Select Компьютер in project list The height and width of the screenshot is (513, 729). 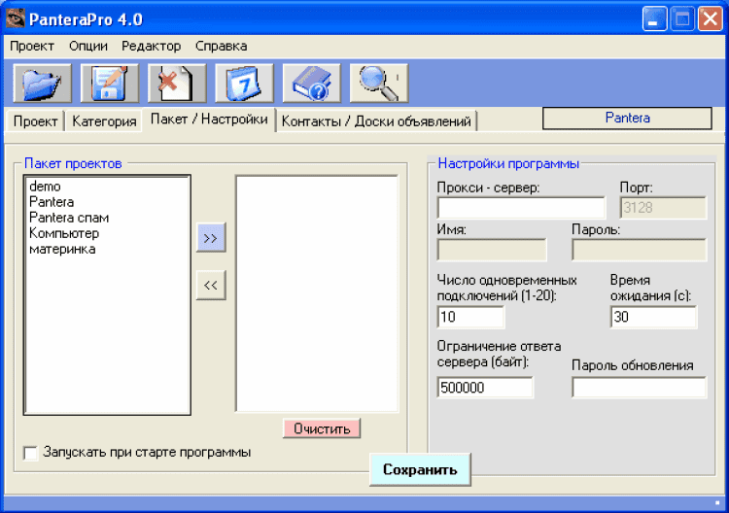pos(64,233)
